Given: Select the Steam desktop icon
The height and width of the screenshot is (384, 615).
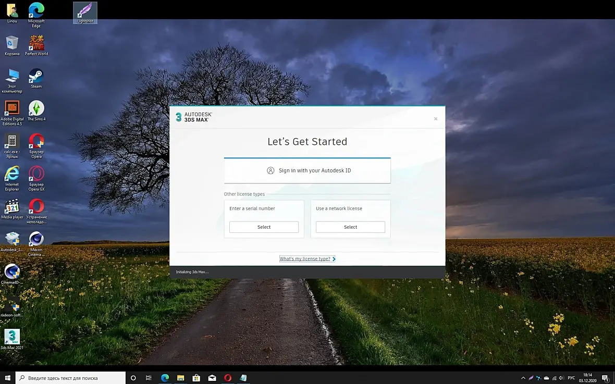Looking at the screenshot, I should pos(36,78).
